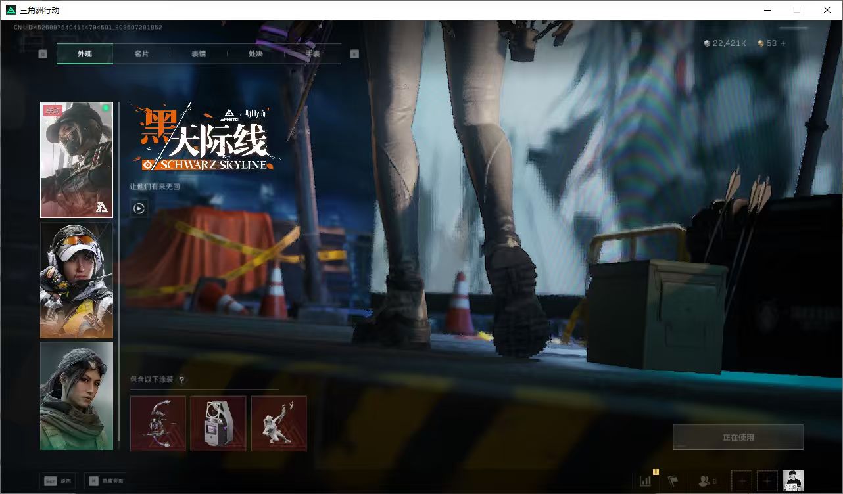Click the Esc 返回 button
843x494 pixels.
point(58,481)
